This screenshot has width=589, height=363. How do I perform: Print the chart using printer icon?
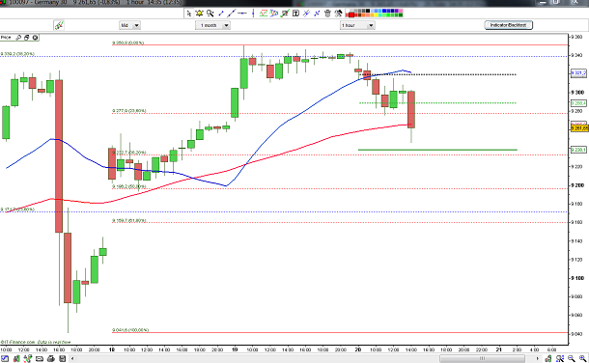[x=51, y=359]
